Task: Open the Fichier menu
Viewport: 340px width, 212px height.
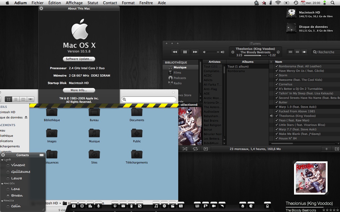Action: (x=37, y=3)
